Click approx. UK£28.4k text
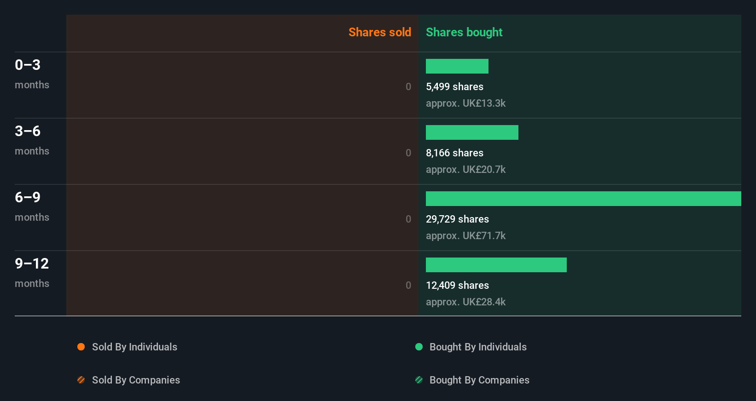This screenshot has width=756, height=401. point(465,302)
